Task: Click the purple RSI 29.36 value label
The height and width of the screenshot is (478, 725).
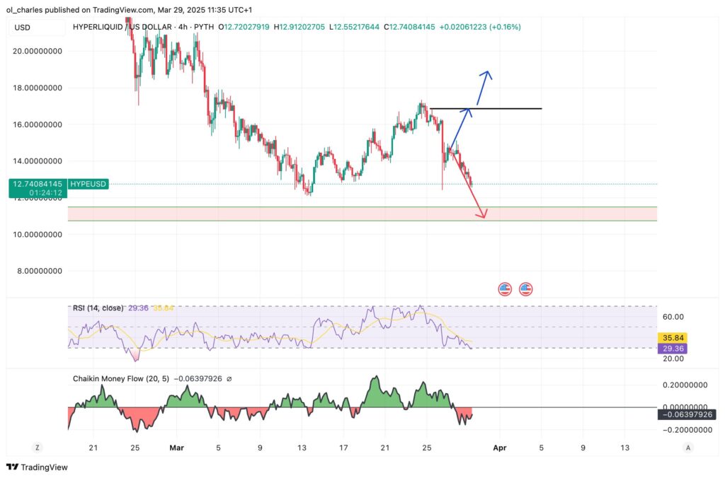Action: pyautogui.click(x=670, y=349)
